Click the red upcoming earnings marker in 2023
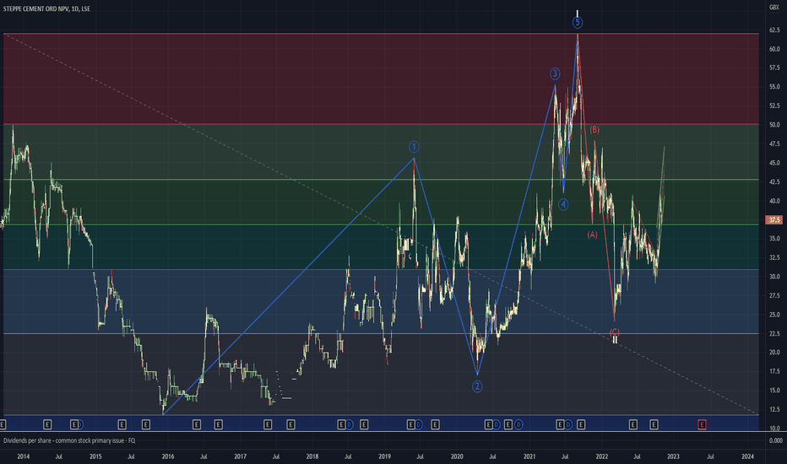The width and height of the screenshot is (787, 464). [702, 425]
